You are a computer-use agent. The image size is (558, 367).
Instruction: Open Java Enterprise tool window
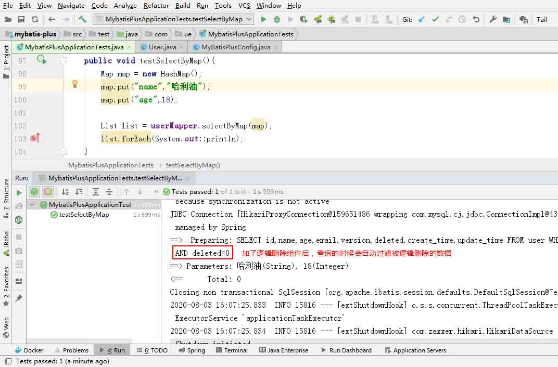point(284,350)
